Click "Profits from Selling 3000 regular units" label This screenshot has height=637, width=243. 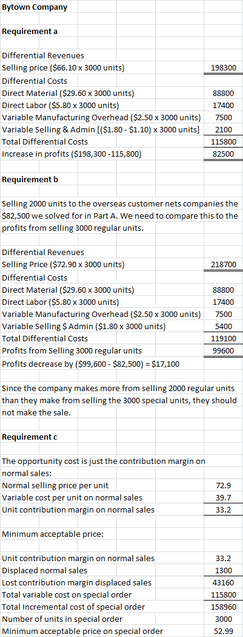click(x=72, y=350)
